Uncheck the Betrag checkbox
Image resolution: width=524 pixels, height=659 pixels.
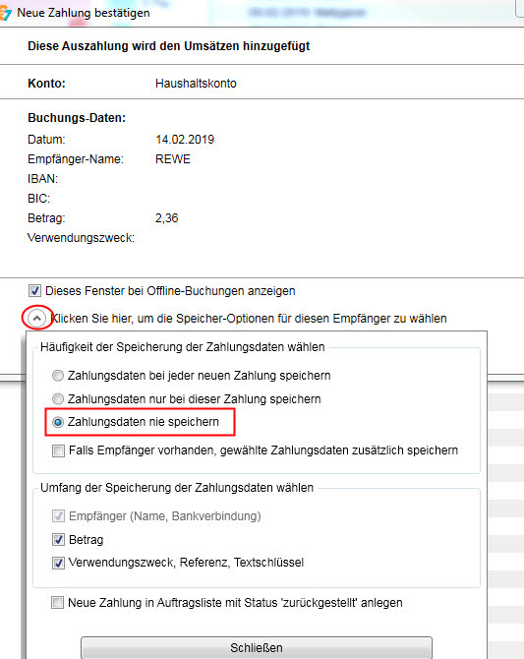[x=58, y=540]
